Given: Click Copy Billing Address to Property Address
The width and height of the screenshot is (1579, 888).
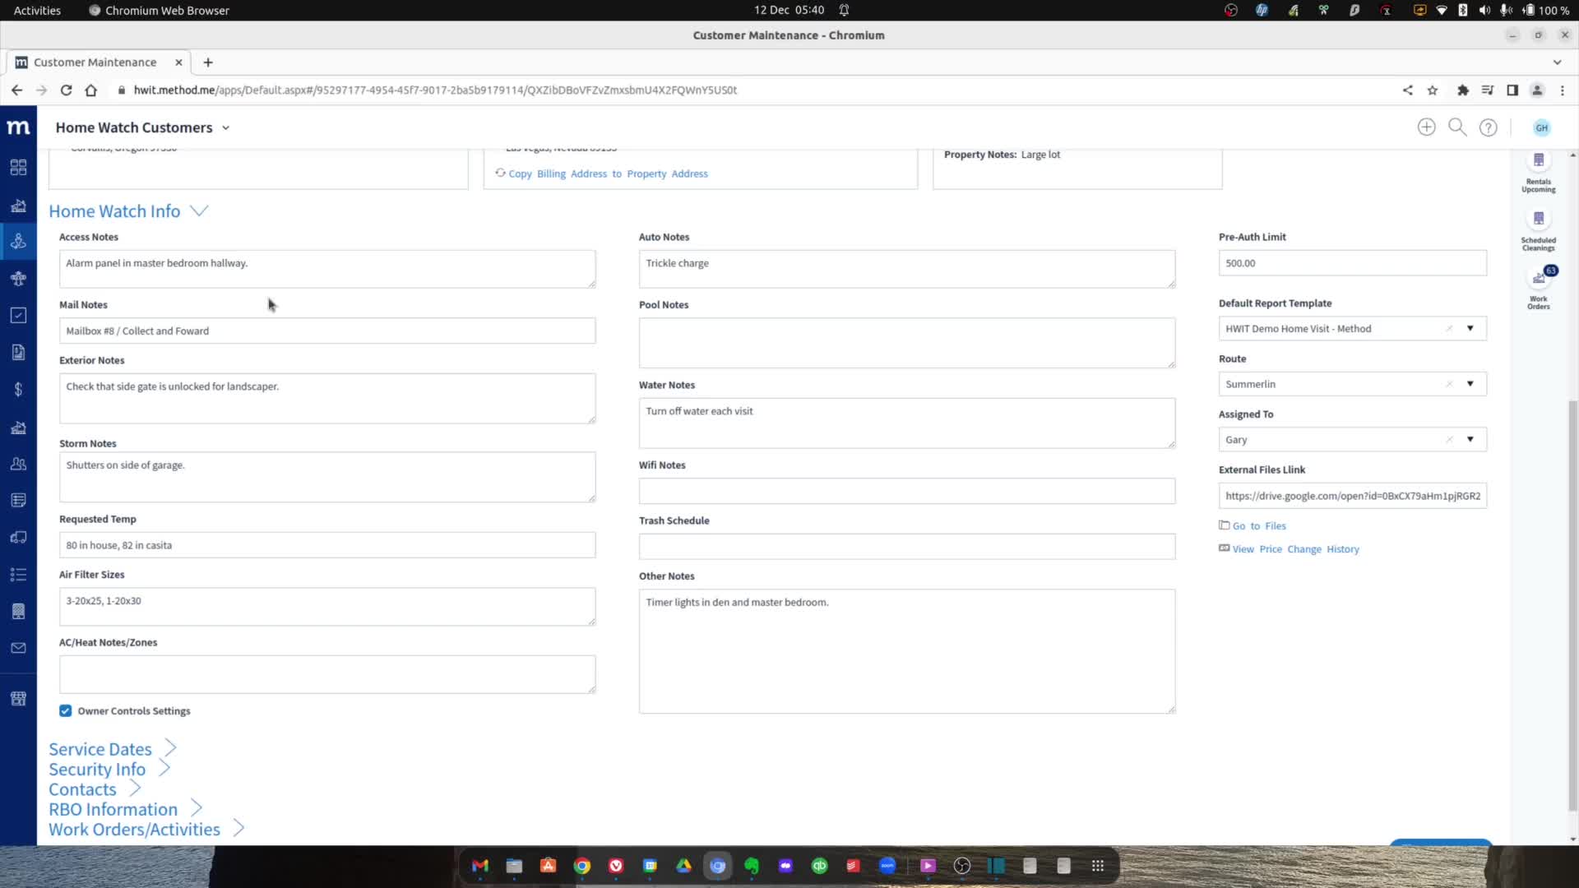Looking at the screenshot, I should pos(607,174).
